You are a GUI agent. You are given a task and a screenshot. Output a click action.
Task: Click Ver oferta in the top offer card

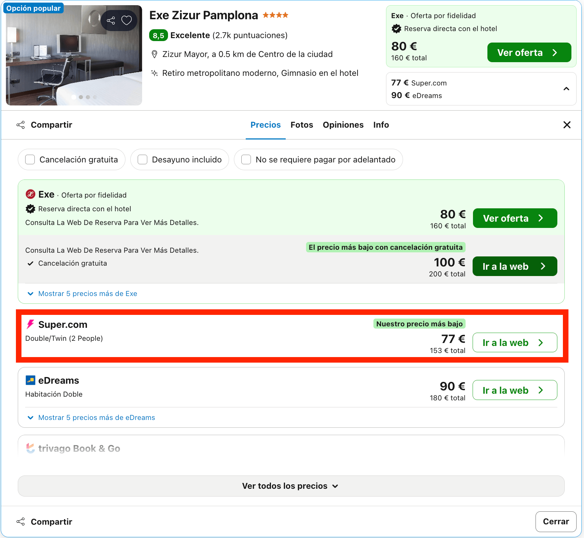point(529,53)
